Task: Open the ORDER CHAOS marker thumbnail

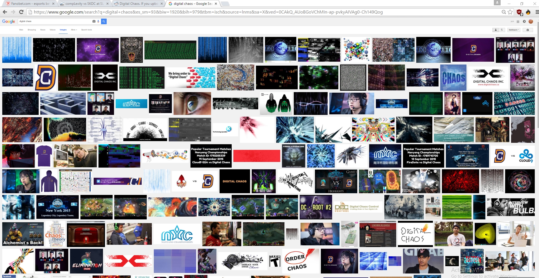Action: (301, 261)
